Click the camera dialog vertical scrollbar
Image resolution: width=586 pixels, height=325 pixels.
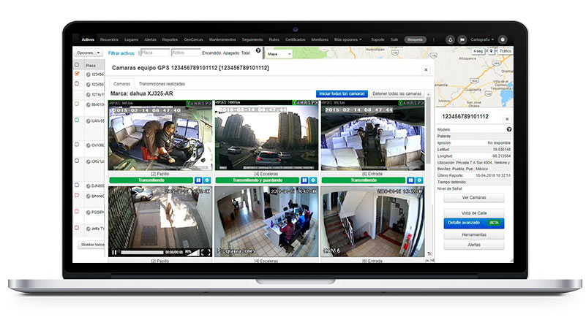coord(428,131)
